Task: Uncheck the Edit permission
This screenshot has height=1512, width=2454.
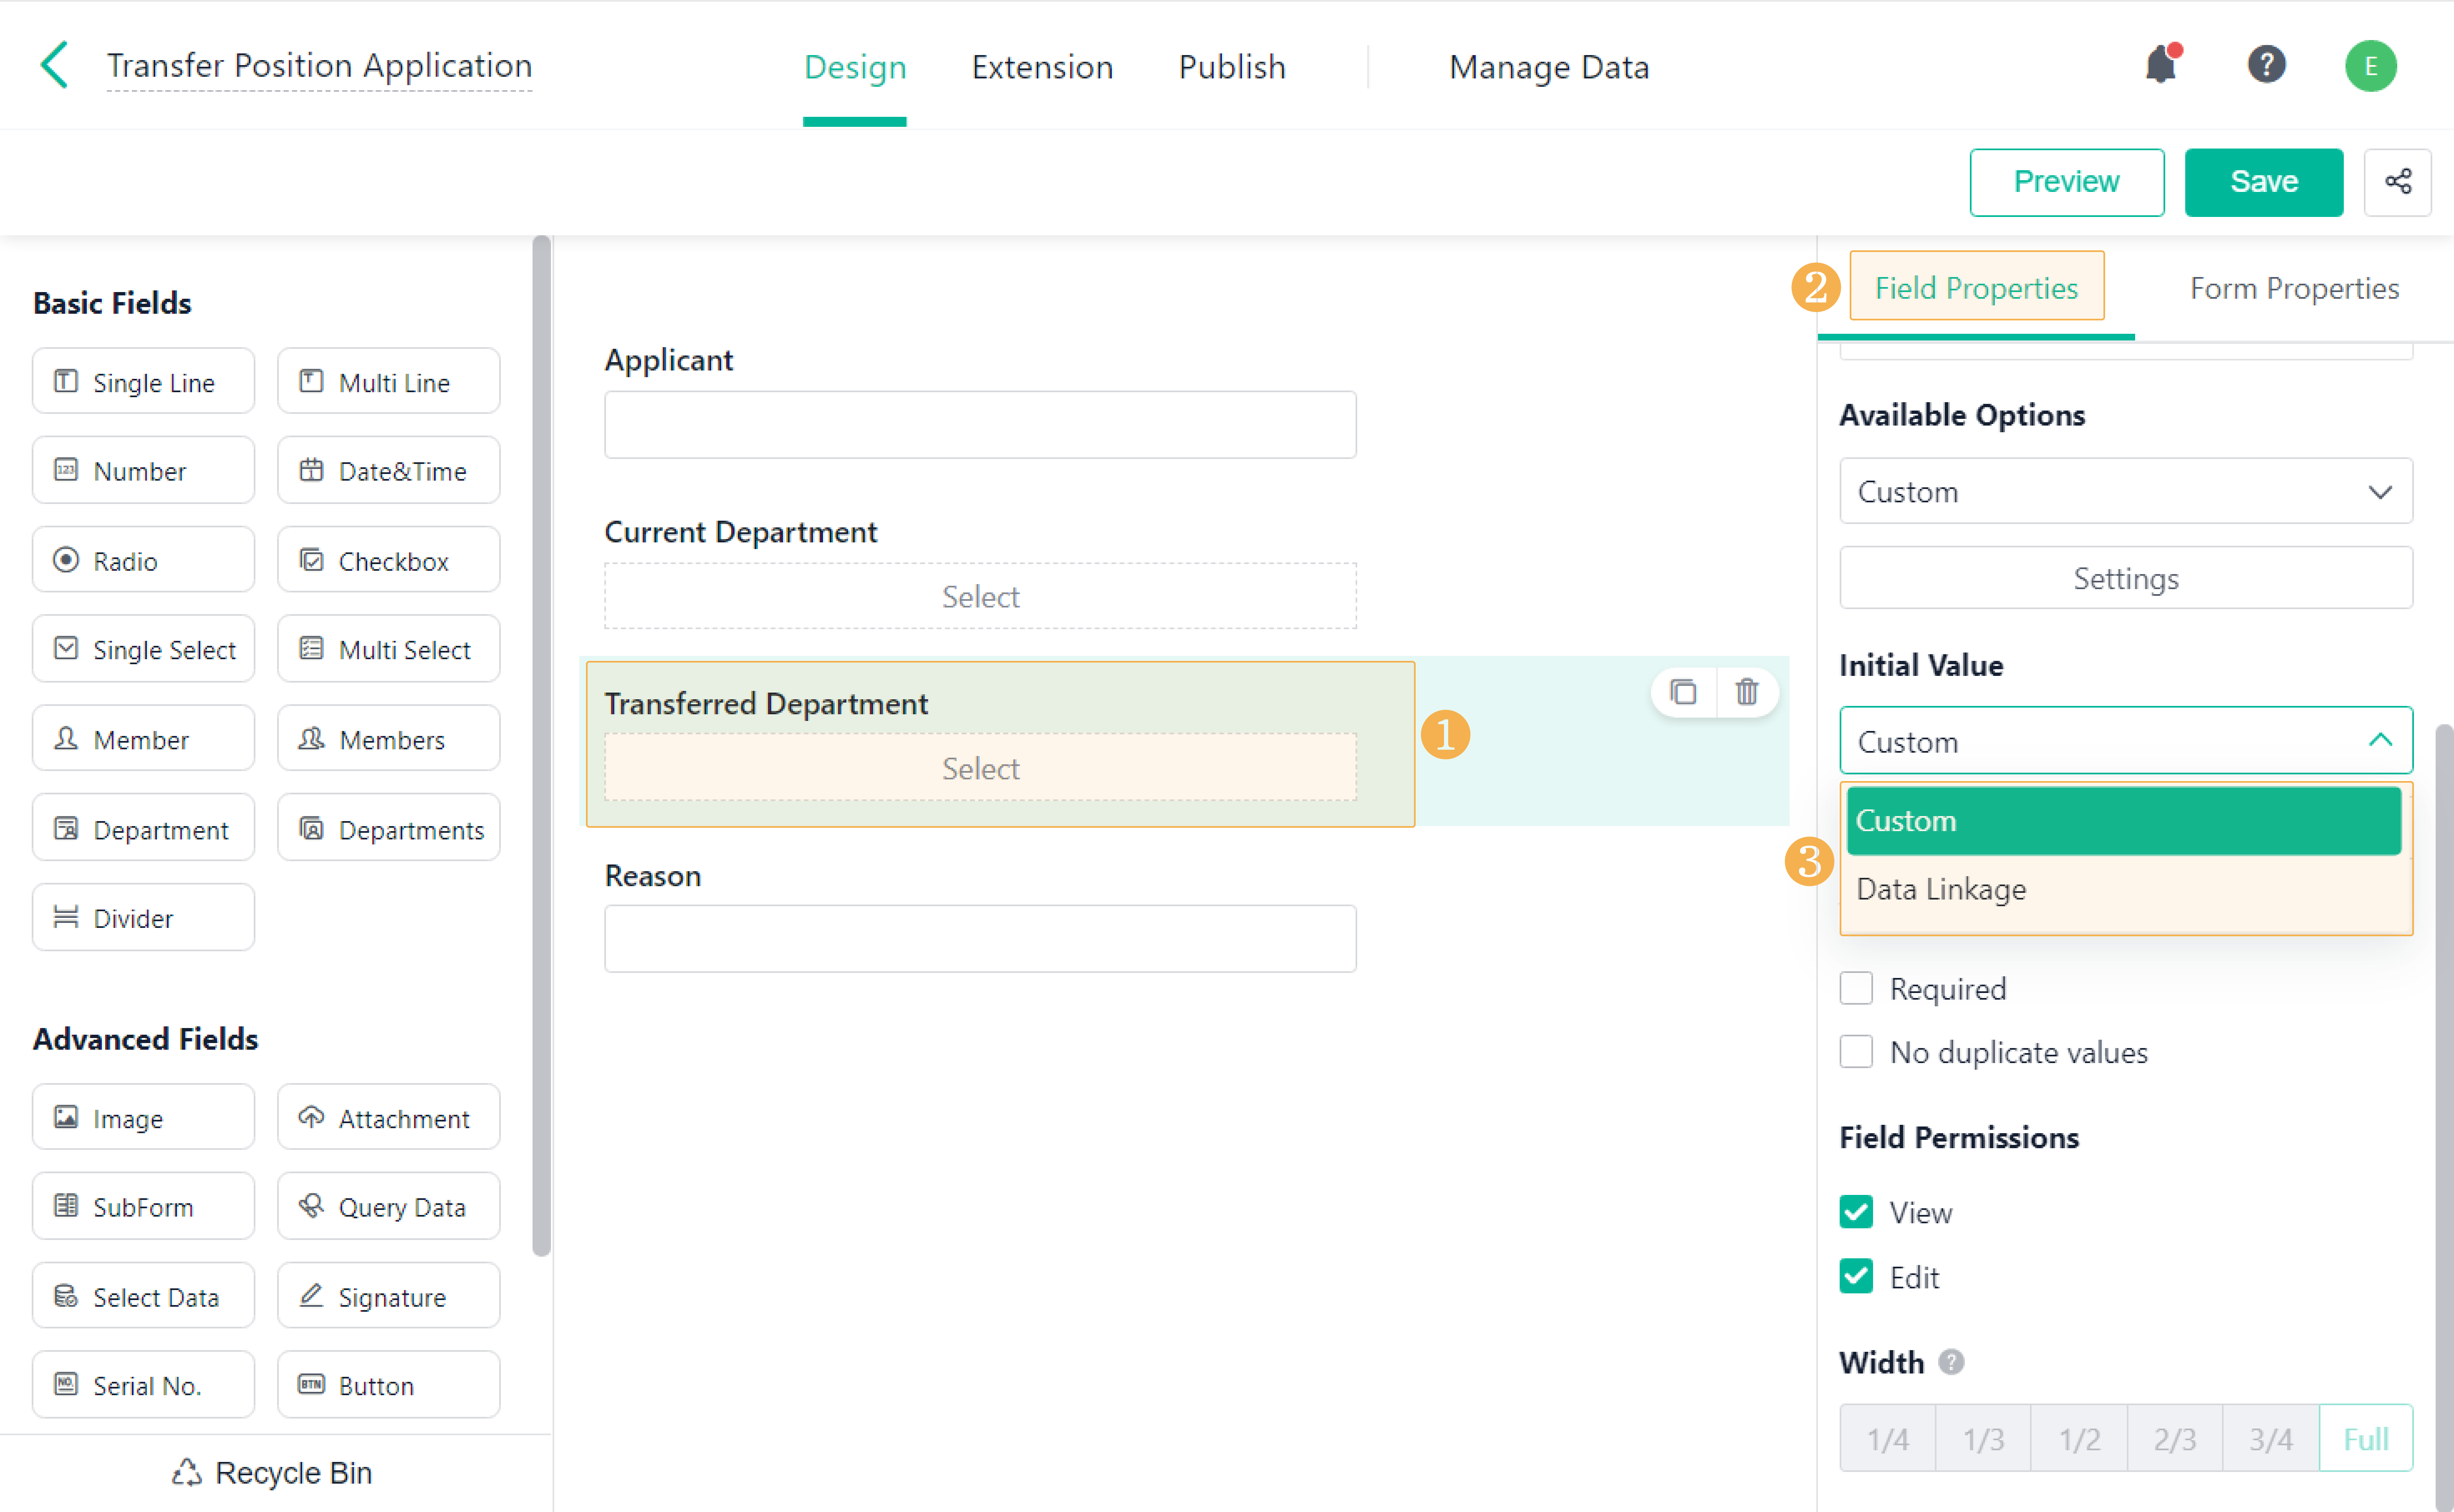Action: click(1856, 1277)
